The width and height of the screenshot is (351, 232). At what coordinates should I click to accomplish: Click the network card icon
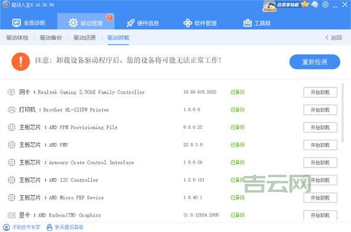click(x=11, y=92)
